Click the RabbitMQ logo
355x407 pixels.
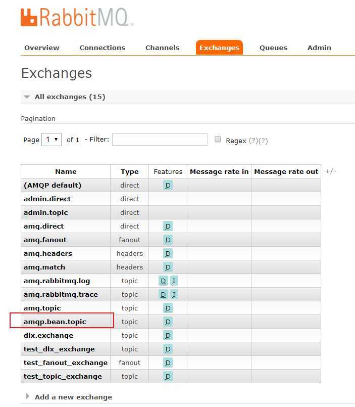77,17
